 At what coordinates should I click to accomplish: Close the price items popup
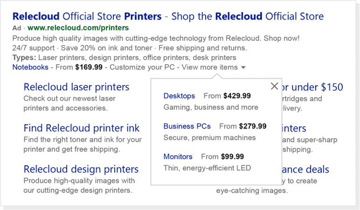tap(274, 86)
